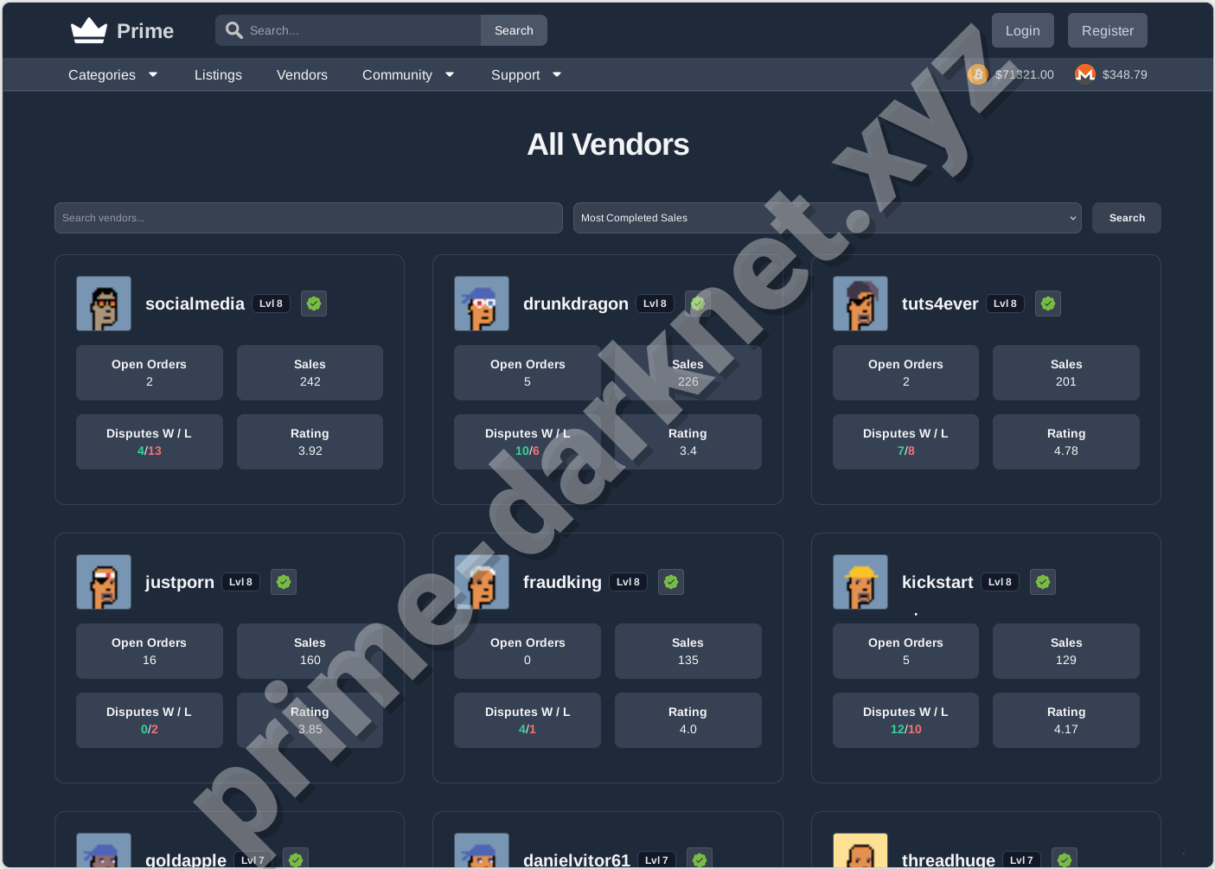The width and height of the screenshot is (1215, 869).
Task: Open kickstart's vendor avatar
Action: [860, 582]
